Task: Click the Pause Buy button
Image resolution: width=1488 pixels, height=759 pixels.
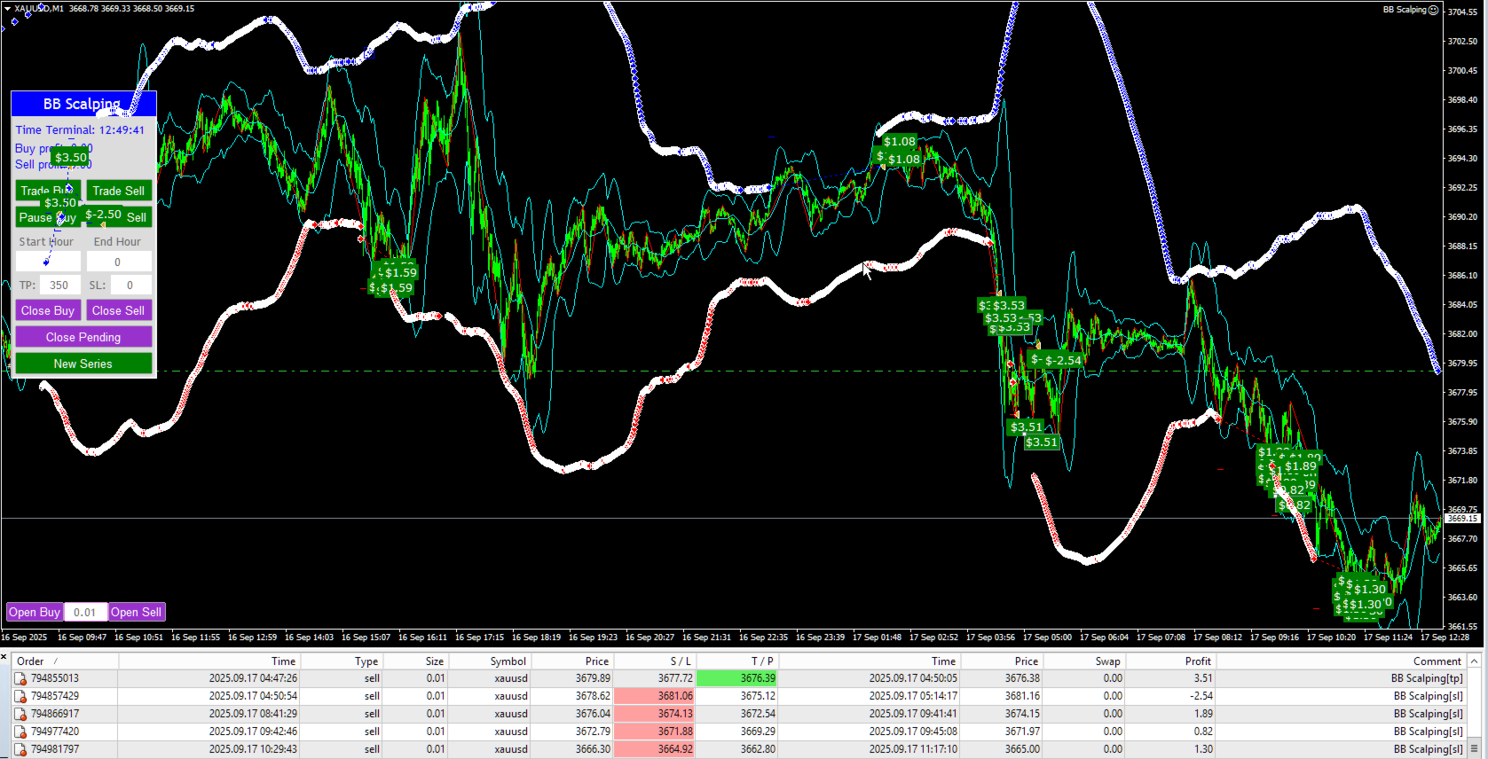Action: (x=48, y=217)
